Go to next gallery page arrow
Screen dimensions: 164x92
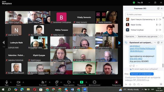tap(119, 43)
